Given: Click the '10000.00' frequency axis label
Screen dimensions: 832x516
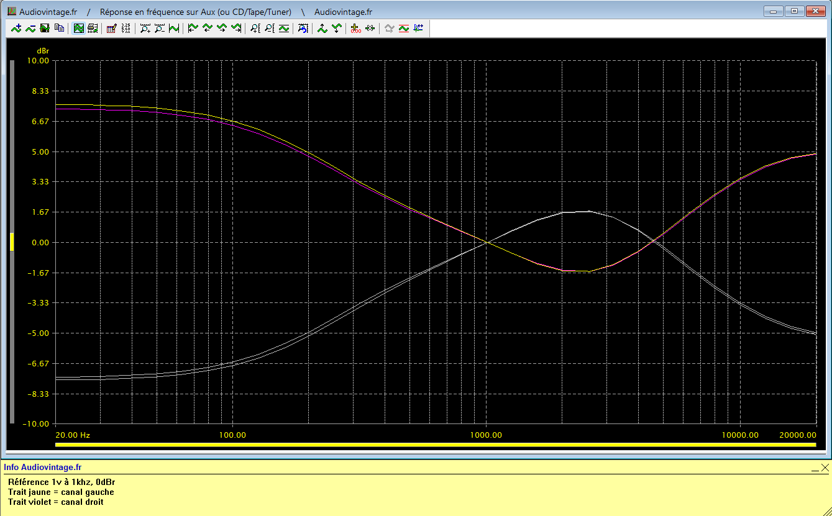Looking at the screenshot, I should (739, 435).
